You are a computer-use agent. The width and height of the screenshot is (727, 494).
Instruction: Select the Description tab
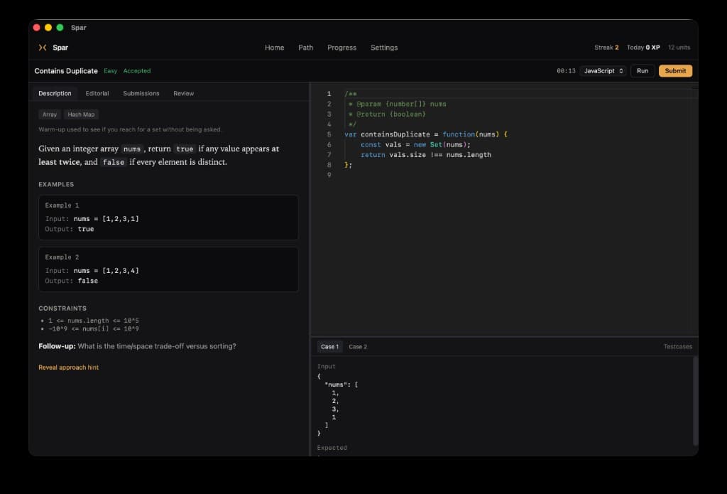(x=55, y=93)
